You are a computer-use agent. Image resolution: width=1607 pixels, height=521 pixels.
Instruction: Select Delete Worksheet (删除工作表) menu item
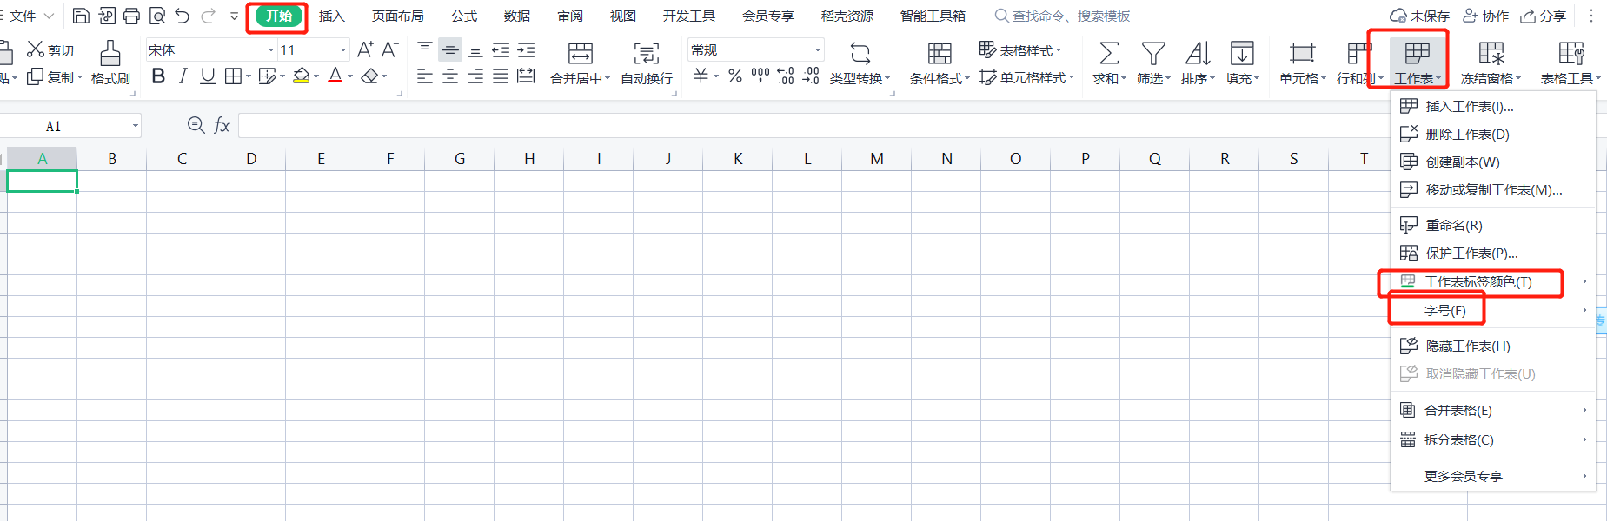pyautogui.click(x=1493, y=134)
